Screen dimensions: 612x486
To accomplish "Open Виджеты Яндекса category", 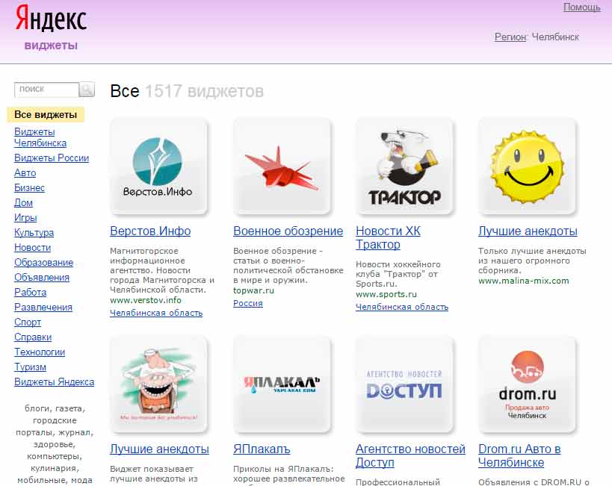I will [55, 382].
